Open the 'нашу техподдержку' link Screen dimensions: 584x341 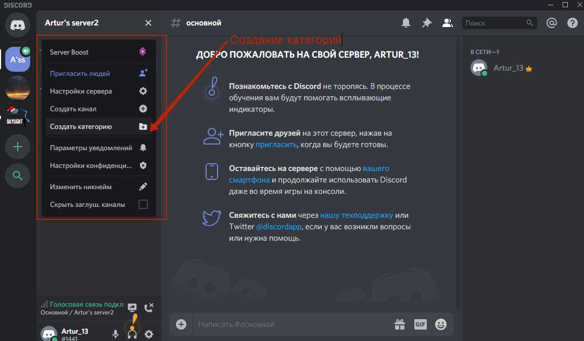357,215
